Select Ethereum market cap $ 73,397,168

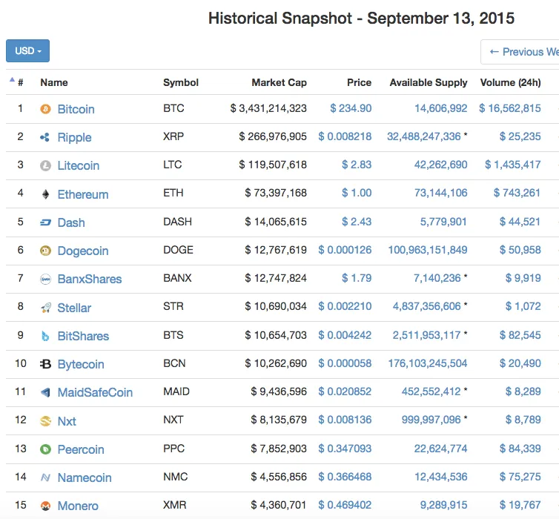276,193
